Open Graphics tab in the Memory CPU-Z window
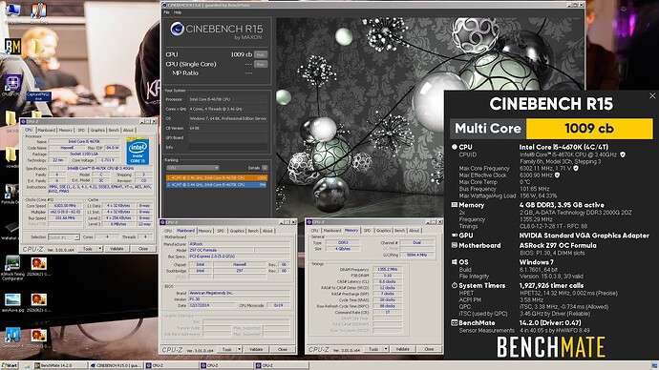 tap(383, 231)
